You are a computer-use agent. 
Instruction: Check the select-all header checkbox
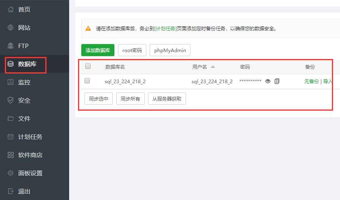(x=88, y=66)
